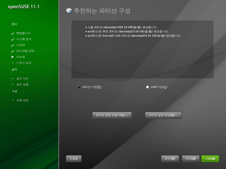This screenshot has width=226, height=169.
Task: Select the 사용자 설정 step in sidebar
Action: pos(24,63)
